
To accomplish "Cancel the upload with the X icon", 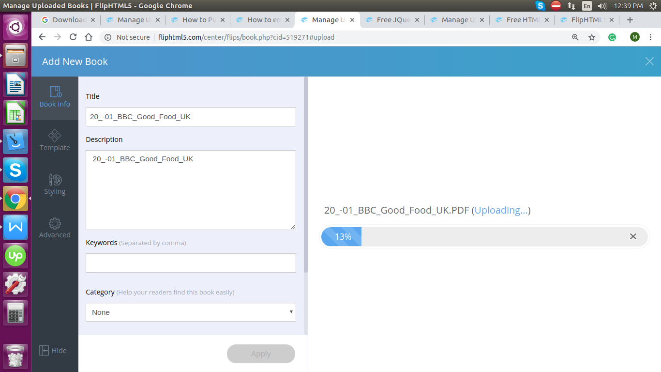I will point(633,236).
